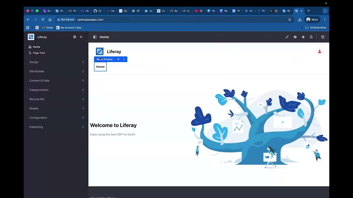Close the Liferay product menu sidebar
The width and height of the screenshot is (353, 198).
[81, 37]
